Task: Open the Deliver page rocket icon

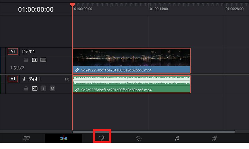Action: coord(214,138)
